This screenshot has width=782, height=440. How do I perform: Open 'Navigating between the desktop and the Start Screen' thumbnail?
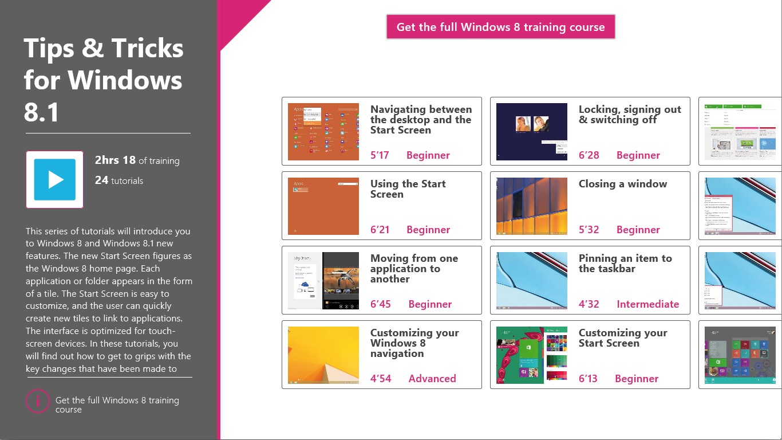(x=323, y=132)
